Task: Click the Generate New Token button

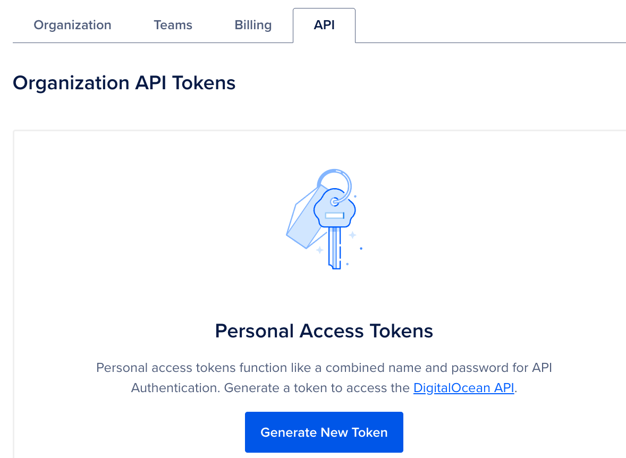Action: [x=324, y=432]
